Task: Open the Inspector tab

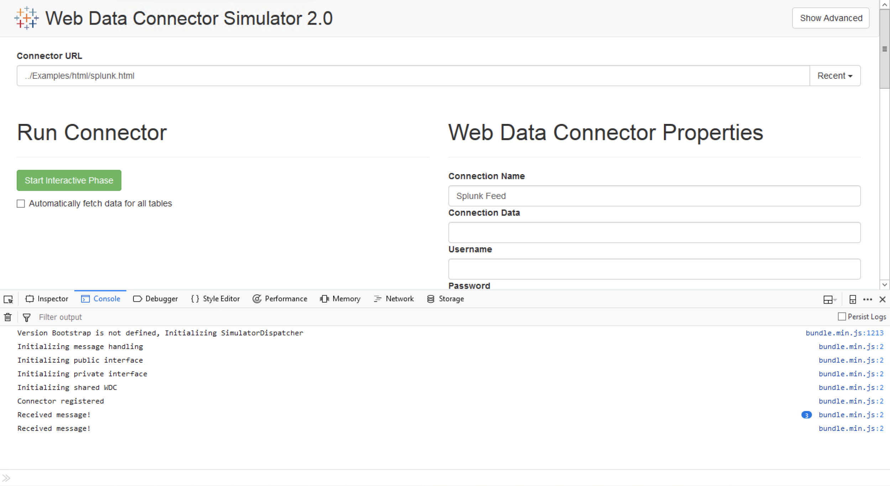Action: 47,299
